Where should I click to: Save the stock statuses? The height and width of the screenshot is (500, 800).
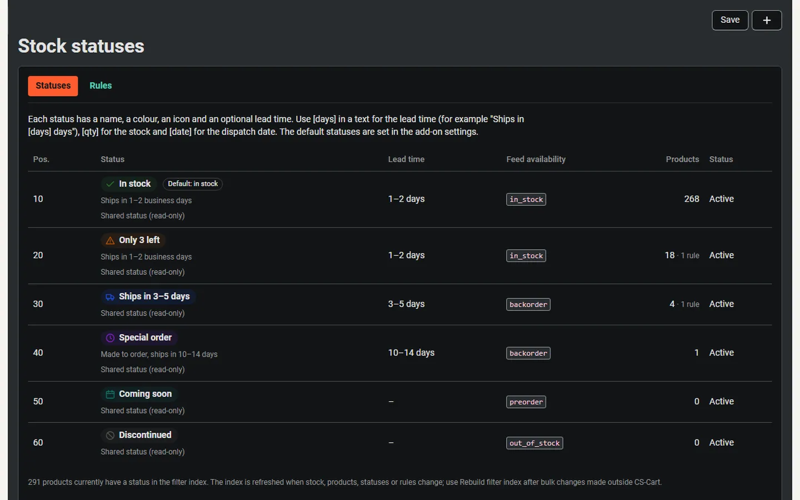tap(730, 20)
